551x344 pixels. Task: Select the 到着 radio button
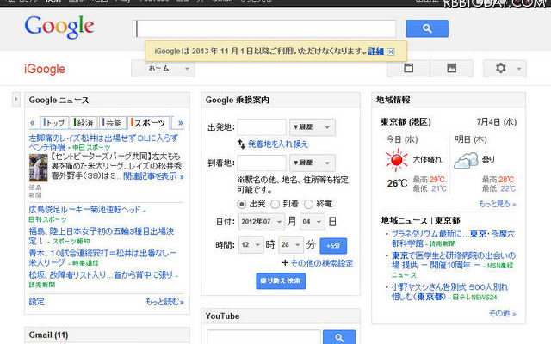coord(275,204)
